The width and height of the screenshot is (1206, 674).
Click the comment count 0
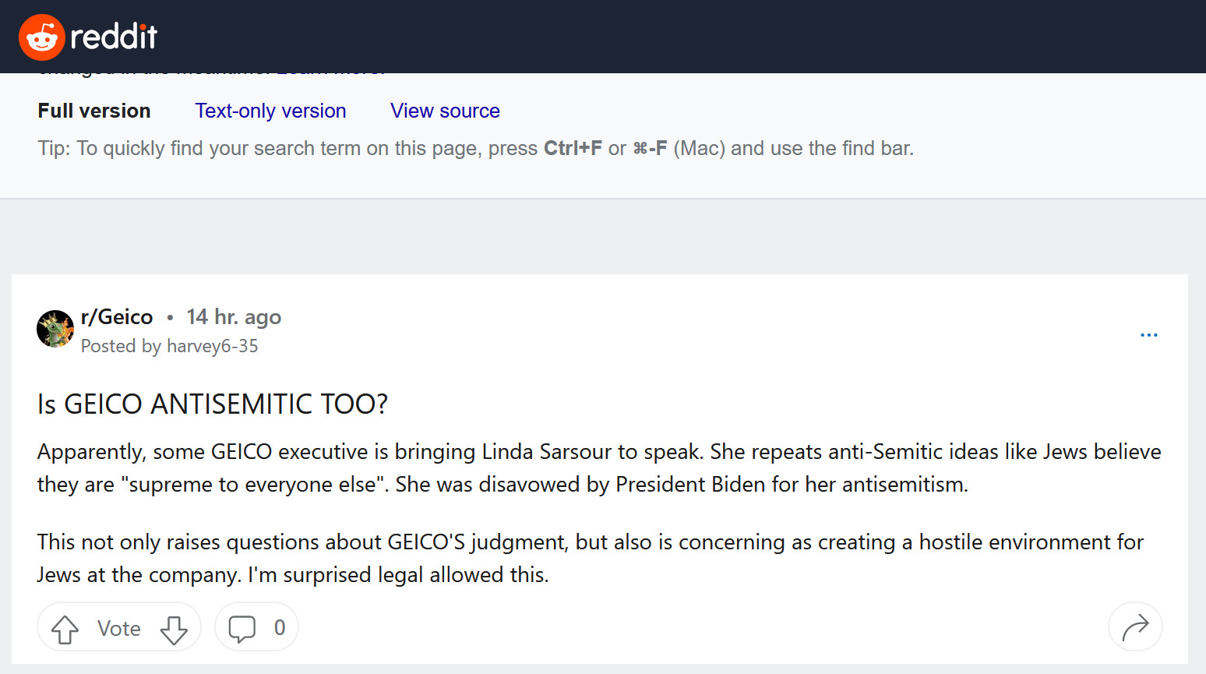pos(280,628)
